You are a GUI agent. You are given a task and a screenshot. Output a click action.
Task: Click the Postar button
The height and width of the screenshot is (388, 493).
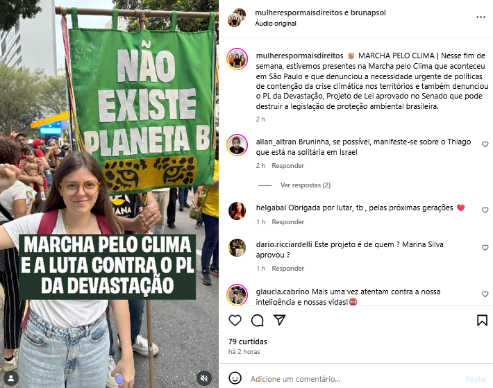[x=476, y=379]
